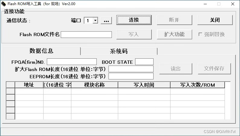The image size is (240, 136).
Task: Click the 断开 disconnect button
Action: (x=174, y=20)
